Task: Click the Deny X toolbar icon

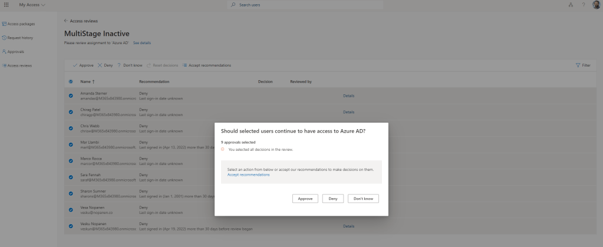Action: pos(100,65)
